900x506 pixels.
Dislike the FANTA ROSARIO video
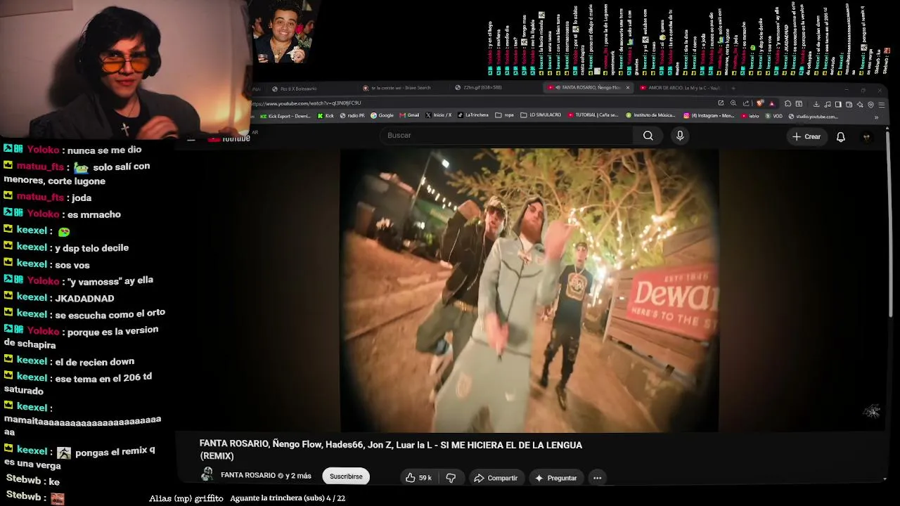[451, 478]
